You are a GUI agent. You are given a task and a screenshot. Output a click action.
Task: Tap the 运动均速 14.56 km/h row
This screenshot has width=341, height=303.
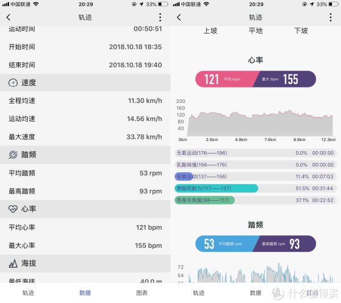pos(85,119)
